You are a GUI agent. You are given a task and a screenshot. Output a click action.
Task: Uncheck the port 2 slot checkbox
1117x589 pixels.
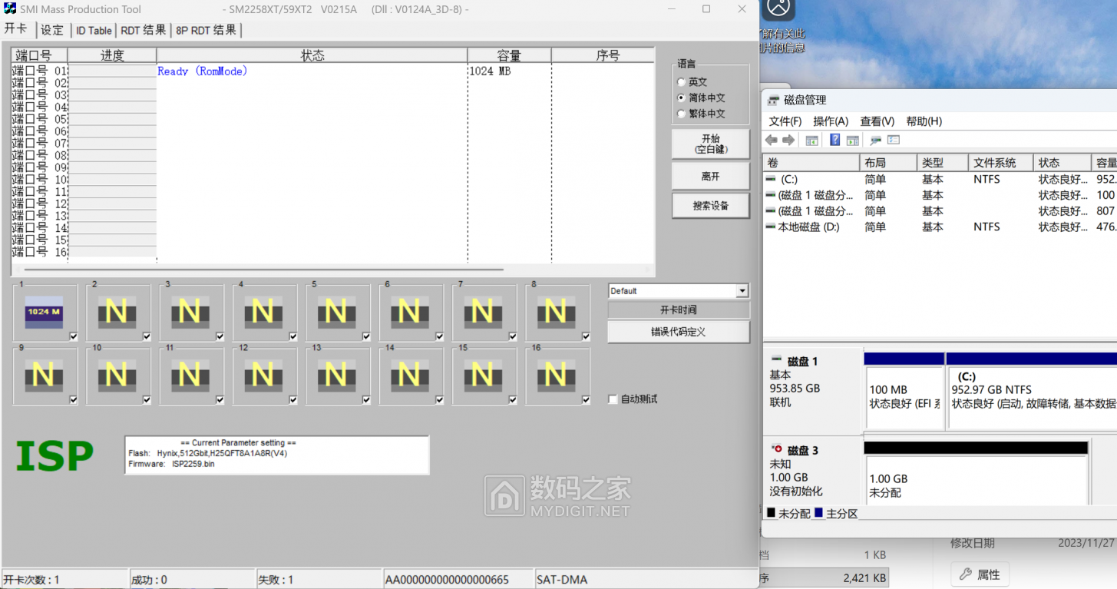pos(147,336)
